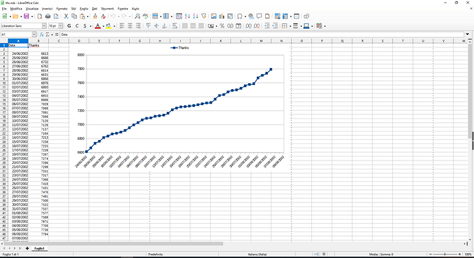
Task: Format as percent with % icon
Action: pyautogui.click(x=222, y=26)
